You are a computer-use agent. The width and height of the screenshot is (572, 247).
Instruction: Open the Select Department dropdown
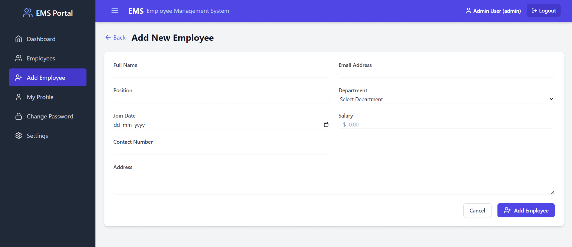click(x=446, y=99)
